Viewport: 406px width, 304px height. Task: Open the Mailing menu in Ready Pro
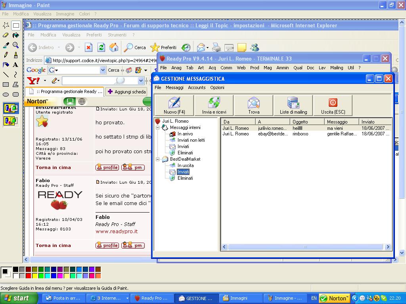click(337, 68)
